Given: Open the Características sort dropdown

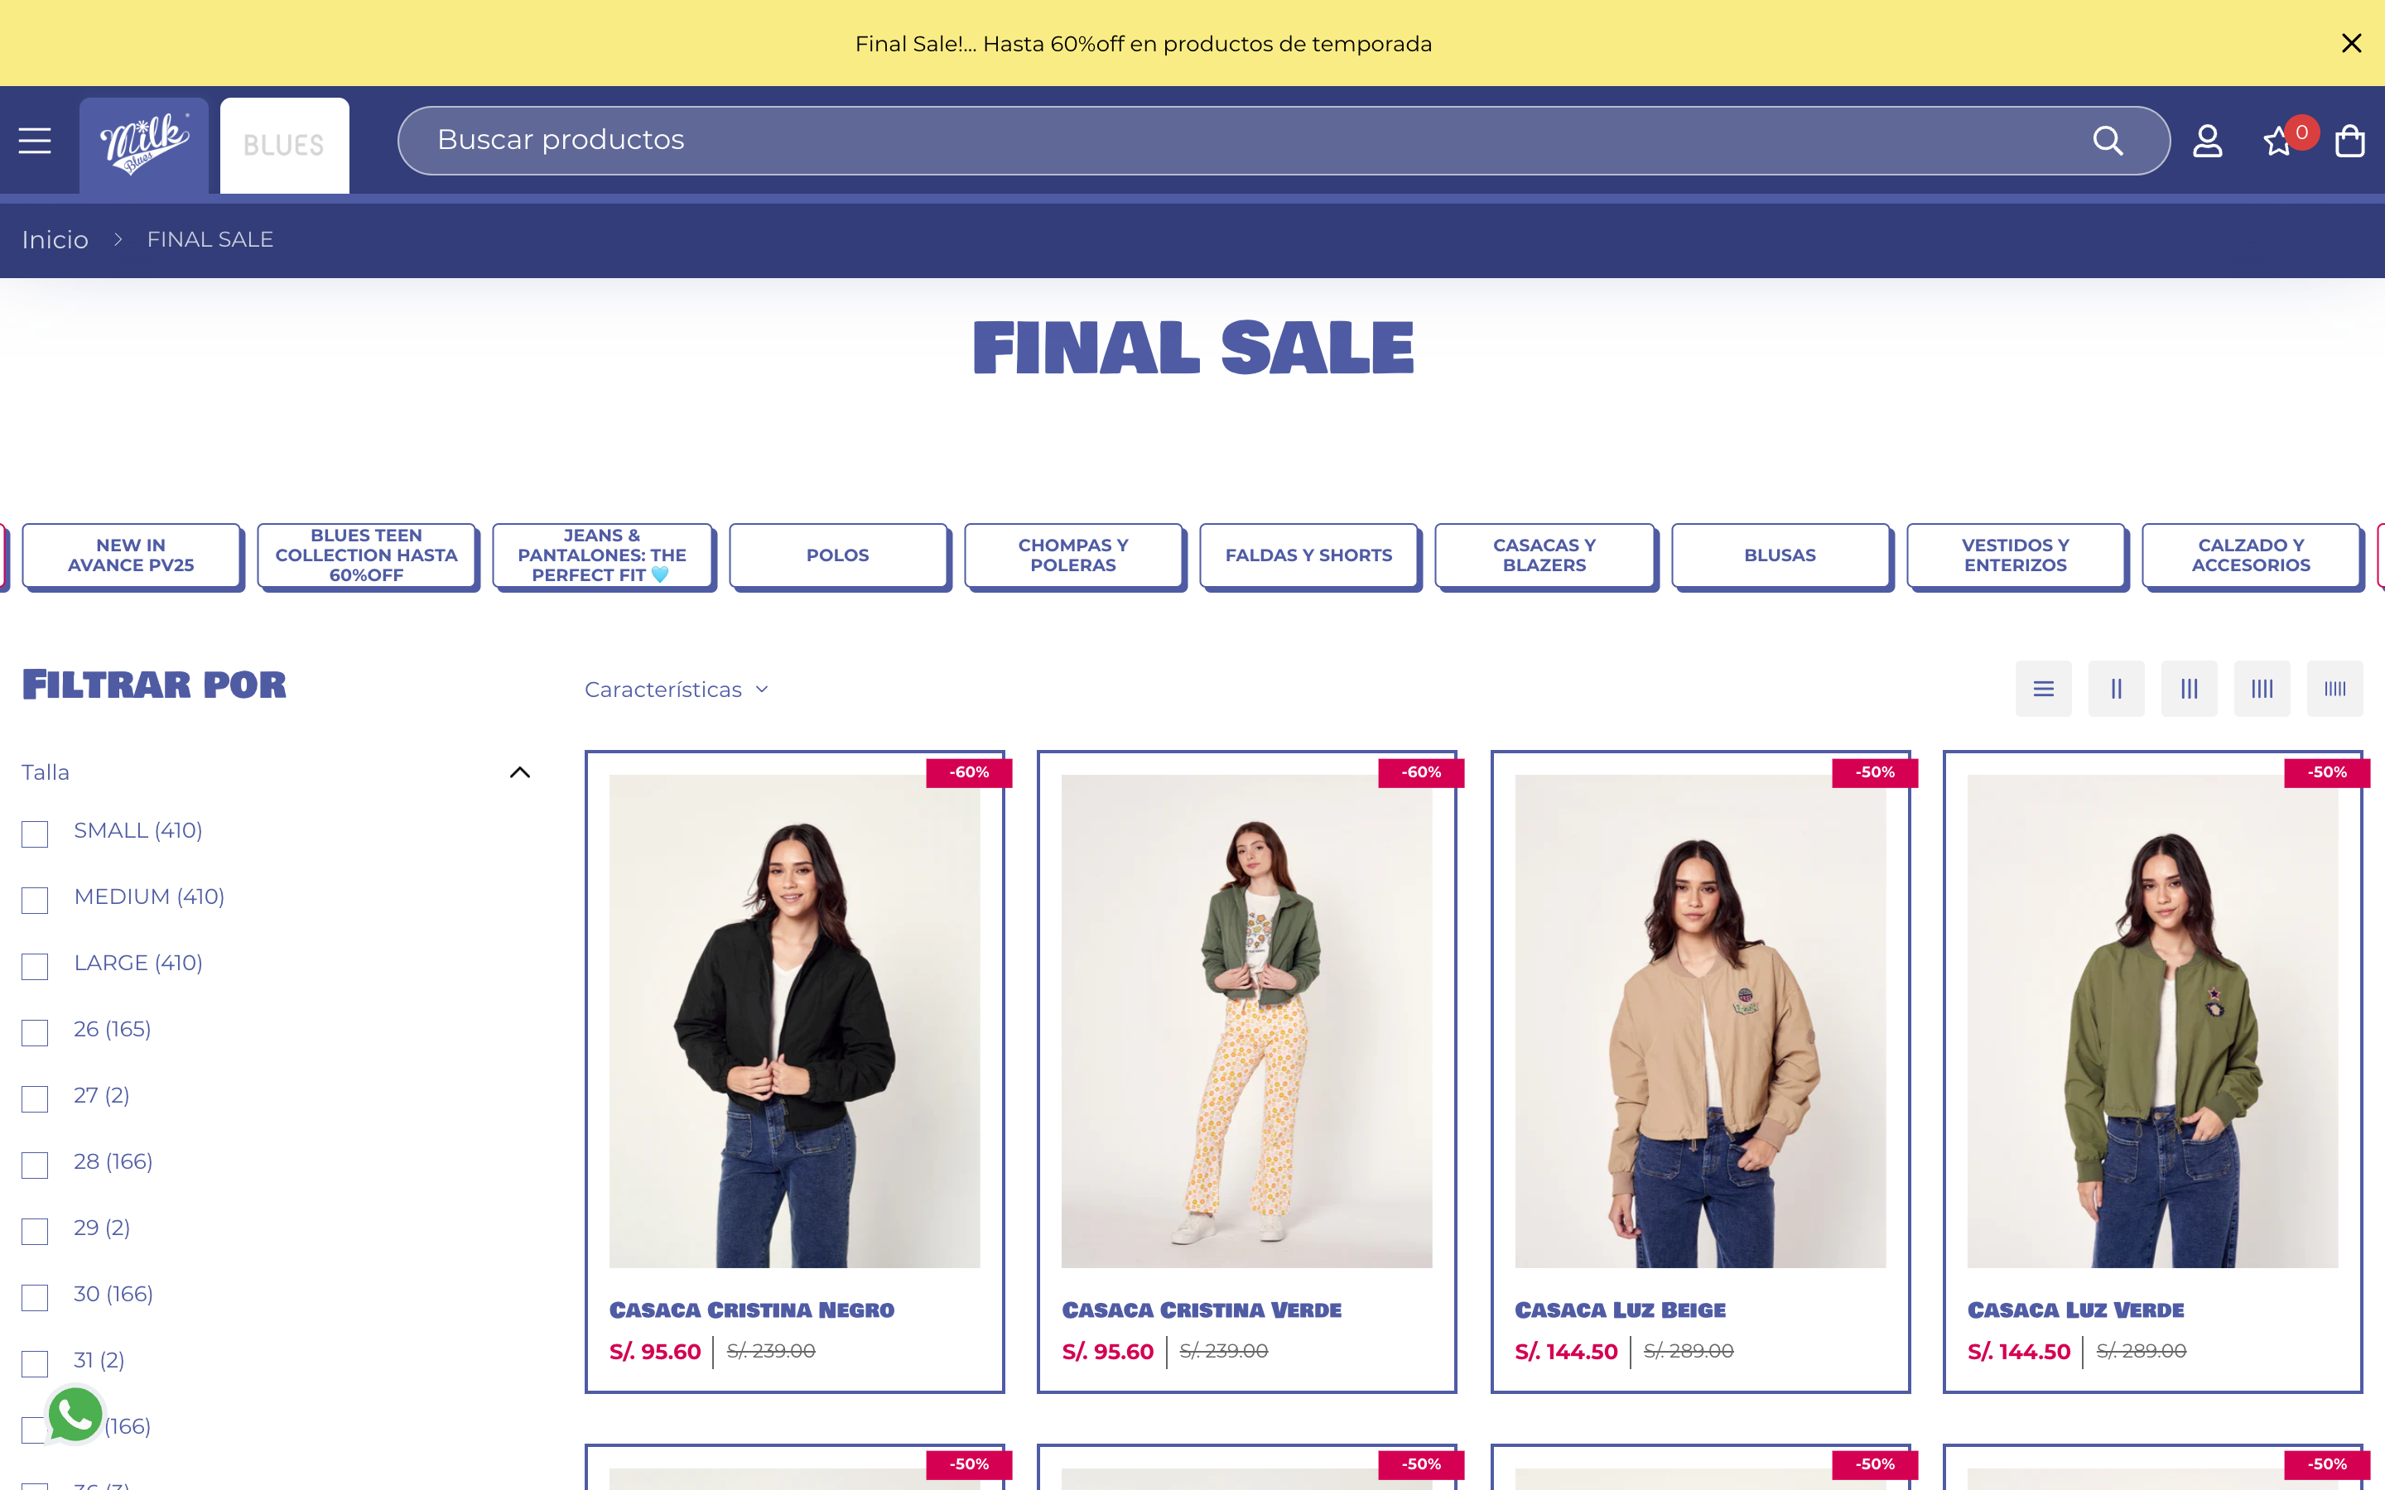Looking at the screenshot, I should 676,690.
